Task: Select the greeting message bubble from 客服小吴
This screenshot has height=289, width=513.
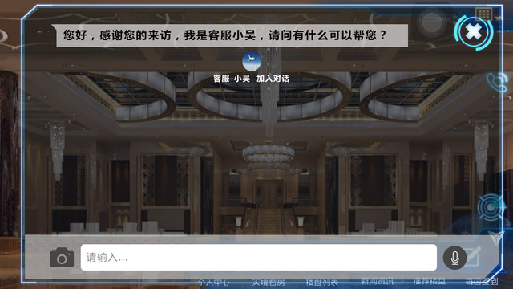Action: tap(232, 35)
